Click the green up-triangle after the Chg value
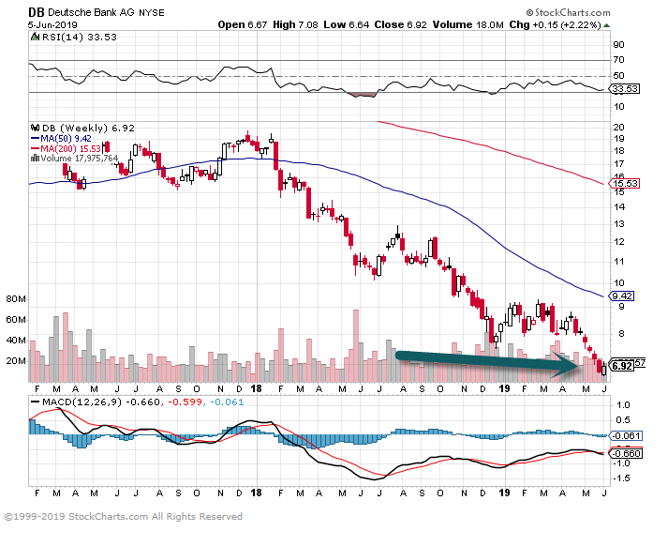The height and width of the screenshot is (546, 668). point(607,25)
